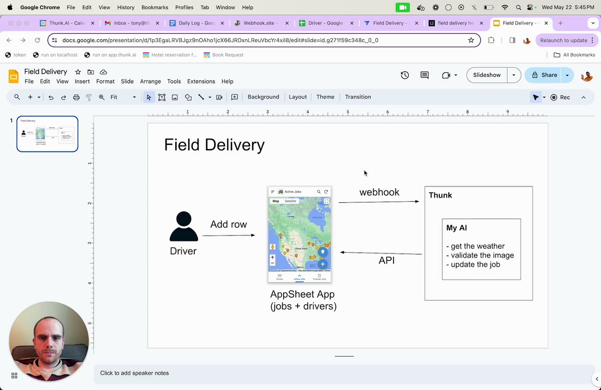Collapse the toolbar with the up chevron
Screen dimensions: 601x390
[584, 97]
